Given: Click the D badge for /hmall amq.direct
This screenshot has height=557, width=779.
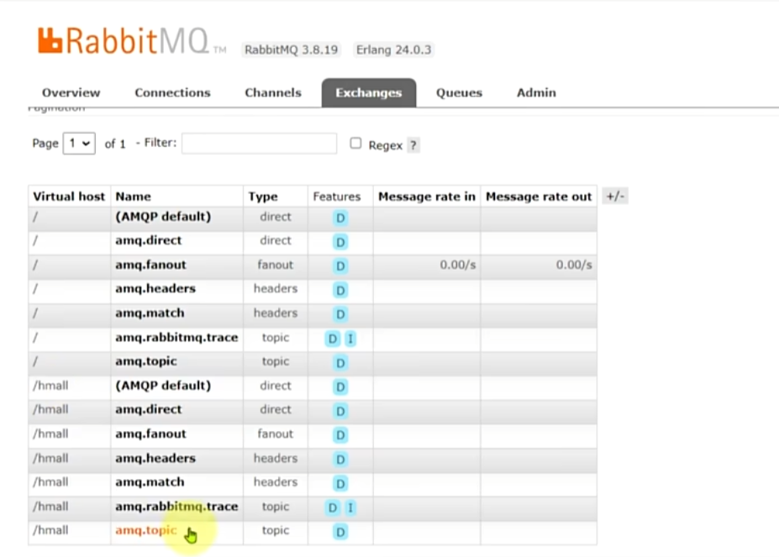Looking at the screenshot, I should point(340,411).
